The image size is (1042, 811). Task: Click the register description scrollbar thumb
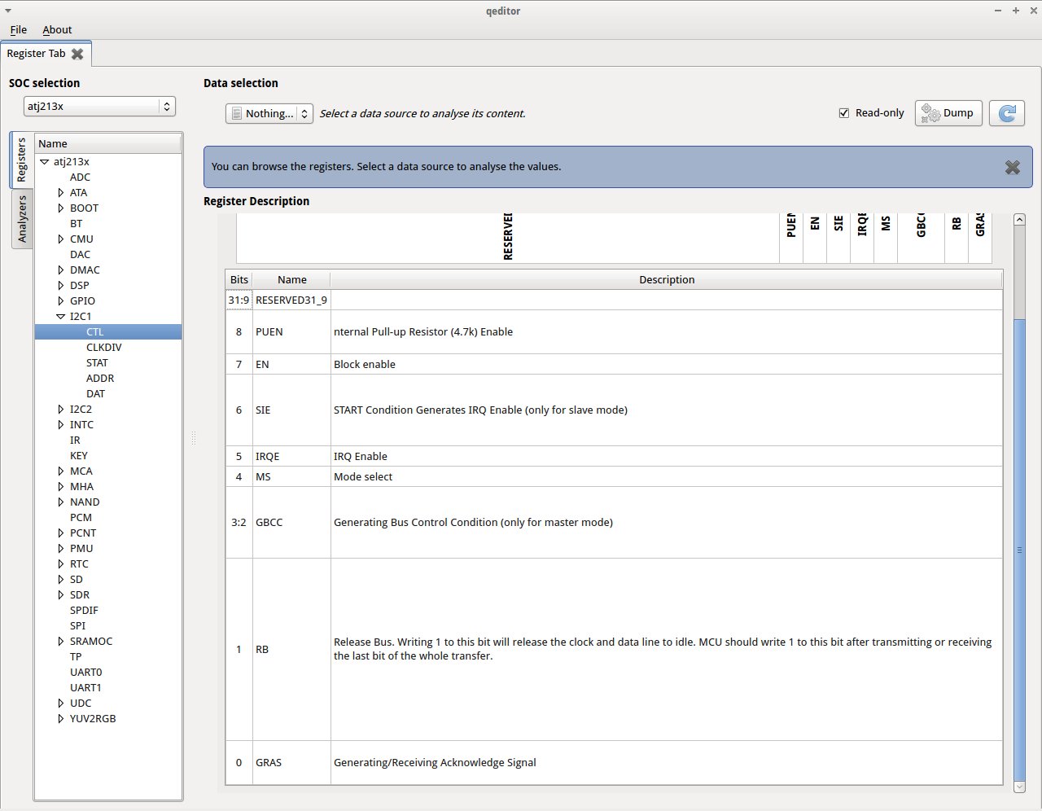(x=1019, y=550)
